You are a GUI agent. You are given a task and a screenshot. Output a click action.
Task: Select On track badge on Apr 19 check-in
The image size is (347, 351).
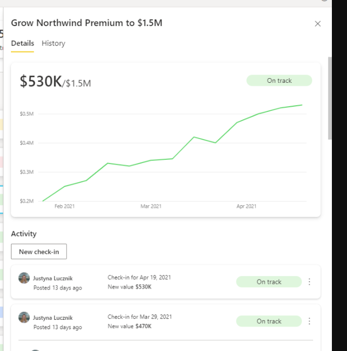pyautogui.click(x=268, y=282)
